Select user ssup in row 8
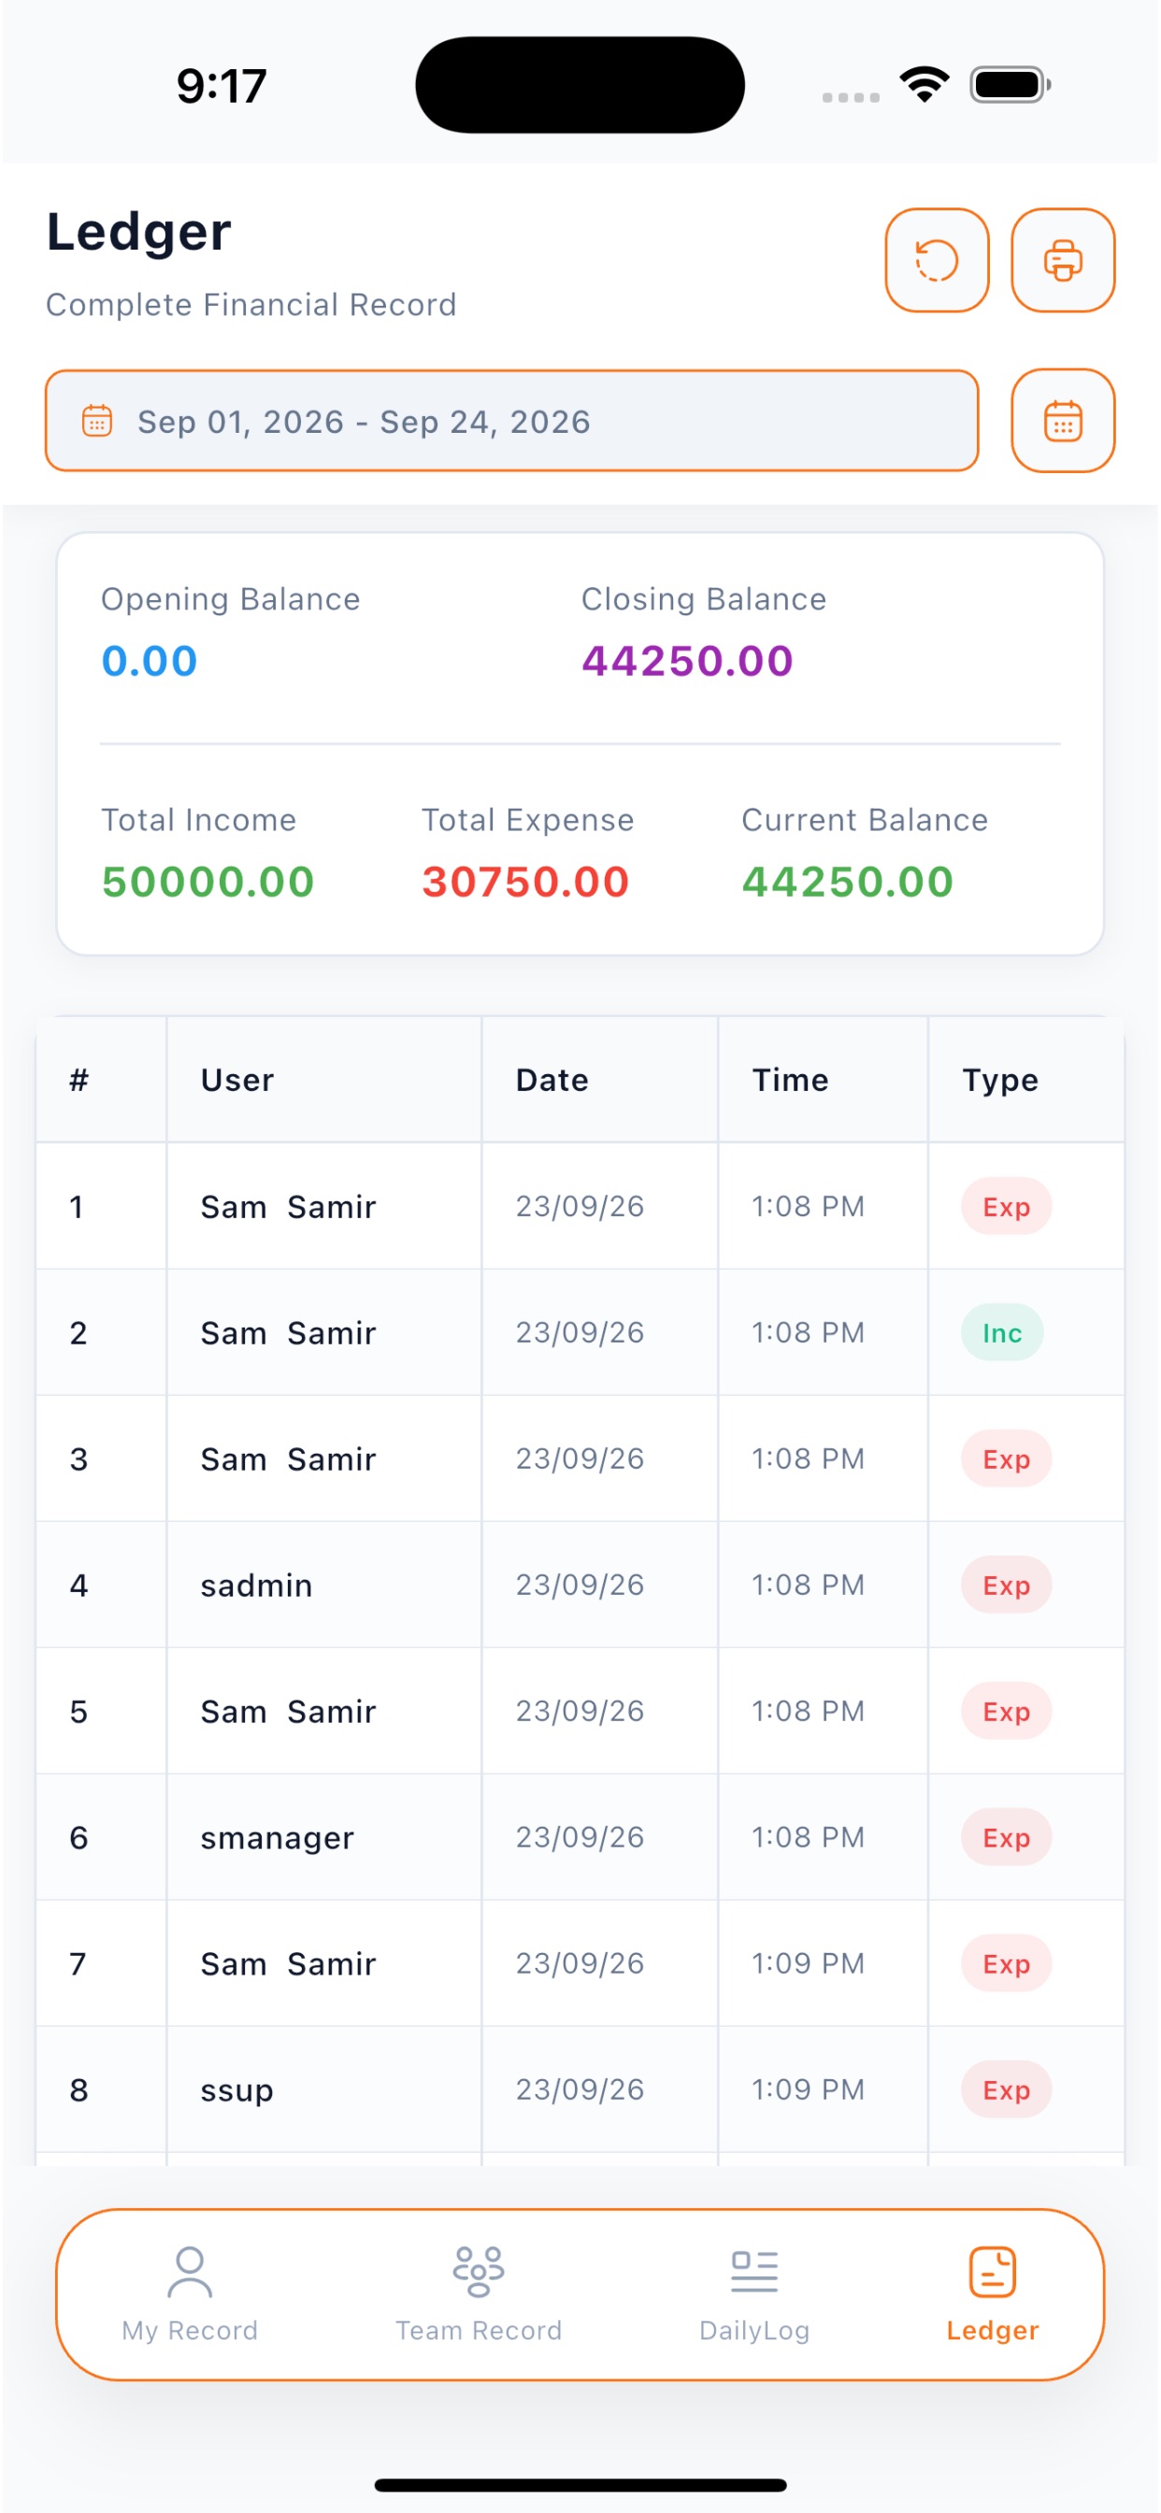The width and height of the screenshot is (1161, 2513). (237, 2090)
